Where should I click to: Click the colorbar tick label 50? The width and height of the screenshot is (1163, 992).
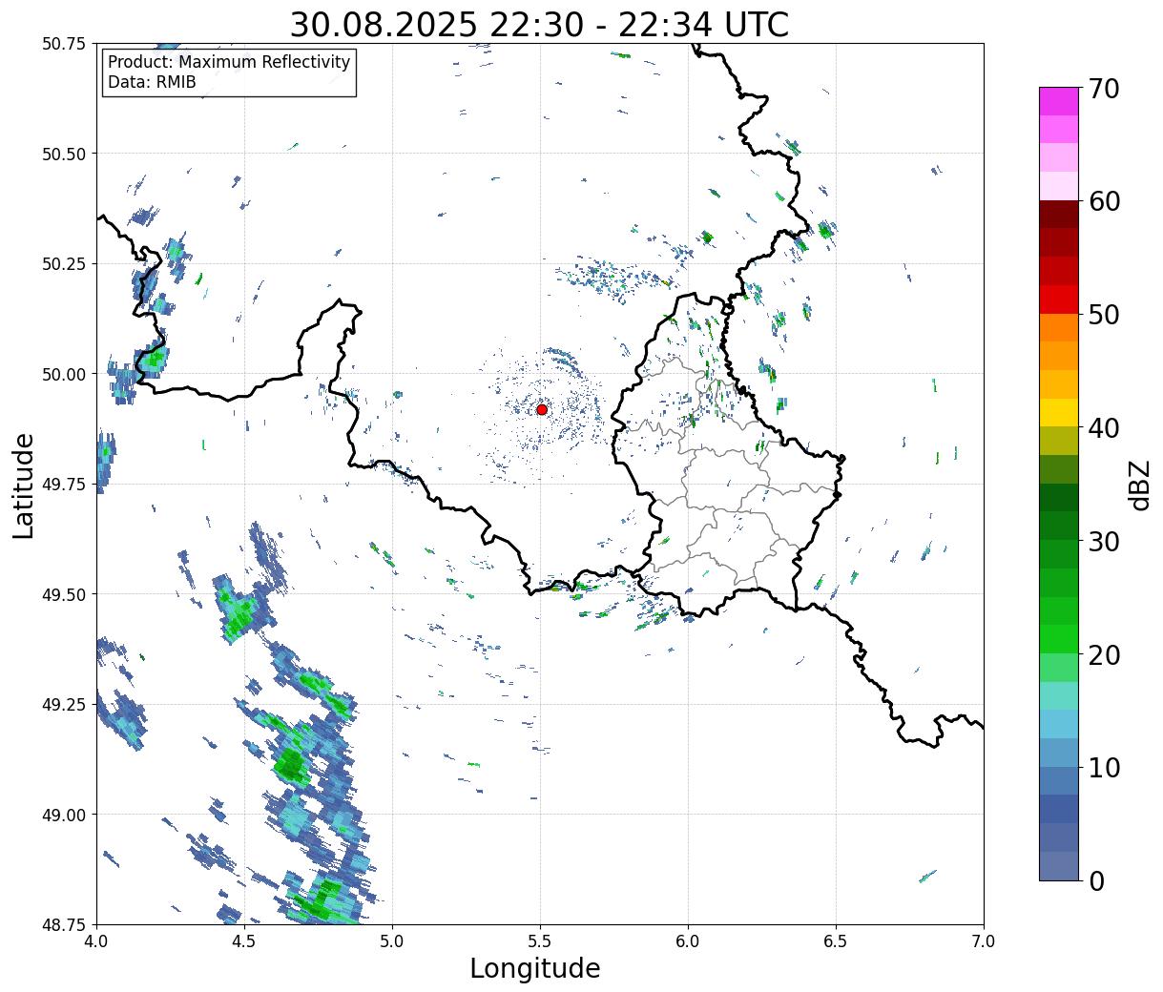1103,315
